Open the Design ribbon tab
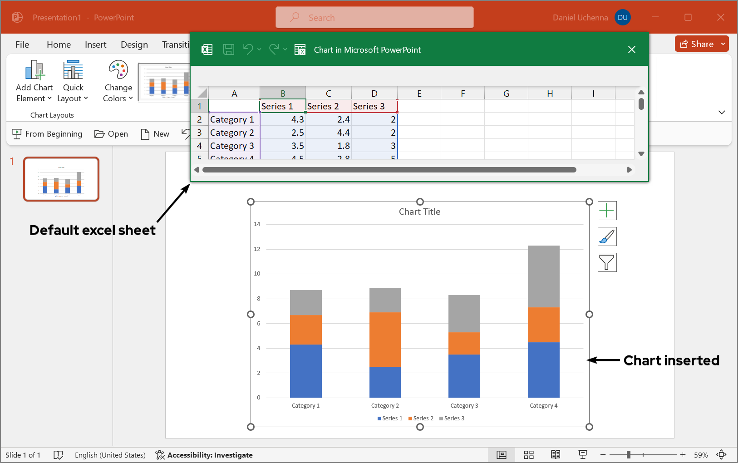Screen dimensions: 738x463 pos(134,44)
